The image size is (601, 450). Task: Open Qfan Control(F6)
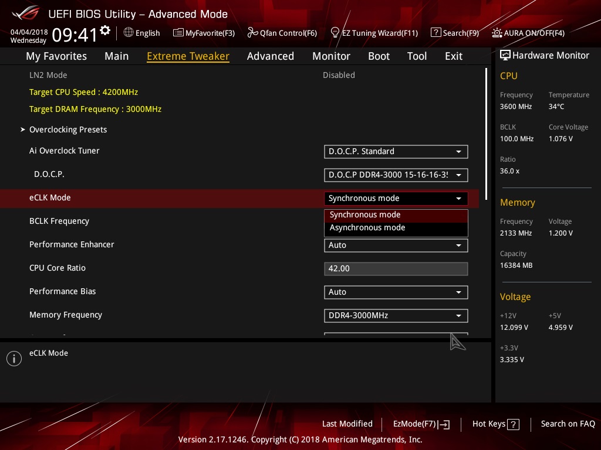282,33
